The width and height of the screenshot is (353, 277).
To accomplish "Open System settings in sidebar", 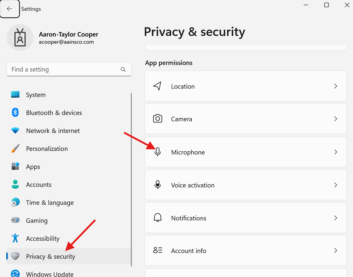I will pyautogui.click(x=36, y=95).
